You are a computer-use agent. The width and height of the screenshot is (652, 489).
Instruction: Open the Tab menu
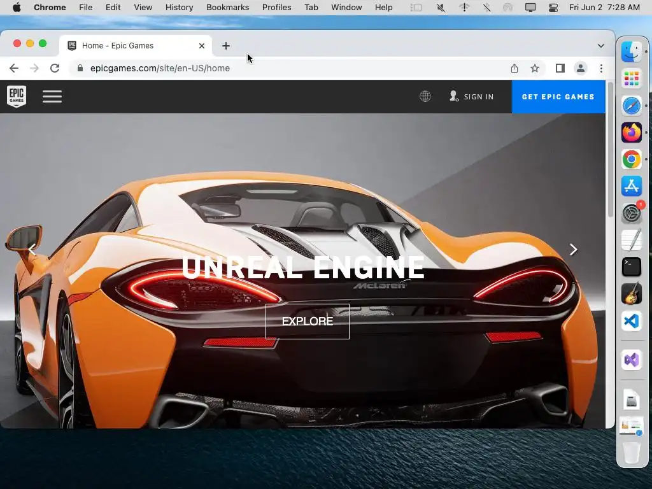[x=311, y=8]
